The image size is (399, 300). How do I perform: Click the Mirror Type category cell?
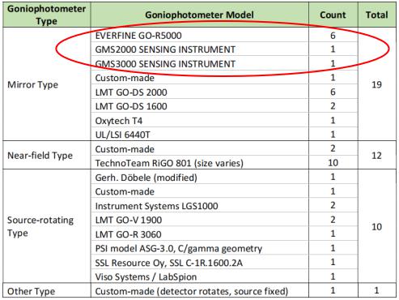click(47, 84)
